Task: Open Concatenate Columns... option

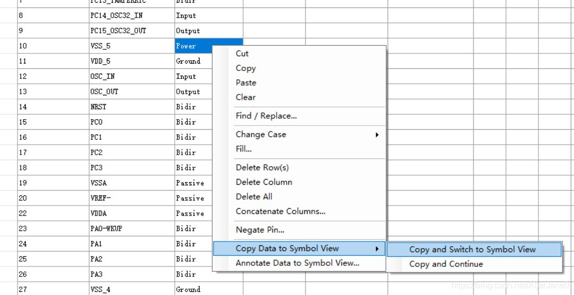Action: tap(280, 211)
